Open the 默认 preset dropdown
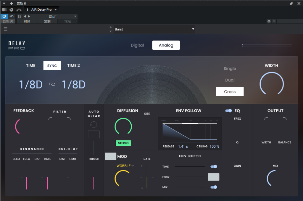The width and height of the screenshot is (303, 201). click(x=54, y=16)
